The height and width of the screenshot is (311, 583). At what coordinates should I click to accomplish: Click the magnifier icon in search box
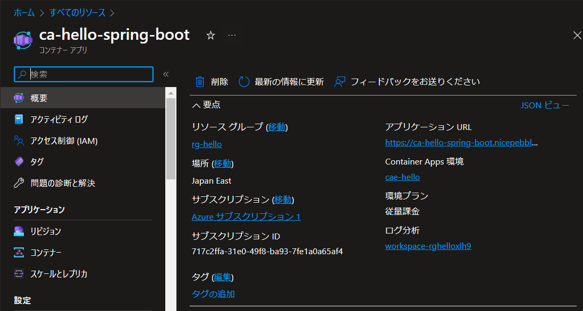click(x=22, y=74)
